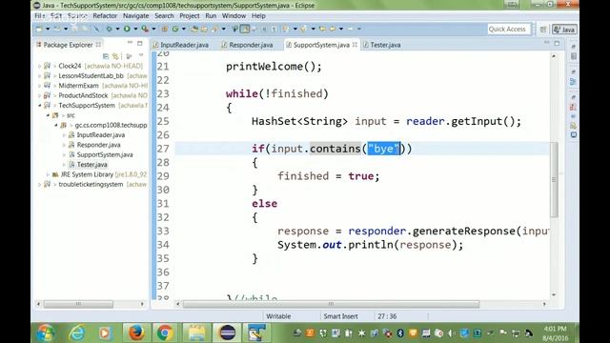This screenshot has width=610, height=343.
Task: Open the Refactor menu
Action: (105, 16)
